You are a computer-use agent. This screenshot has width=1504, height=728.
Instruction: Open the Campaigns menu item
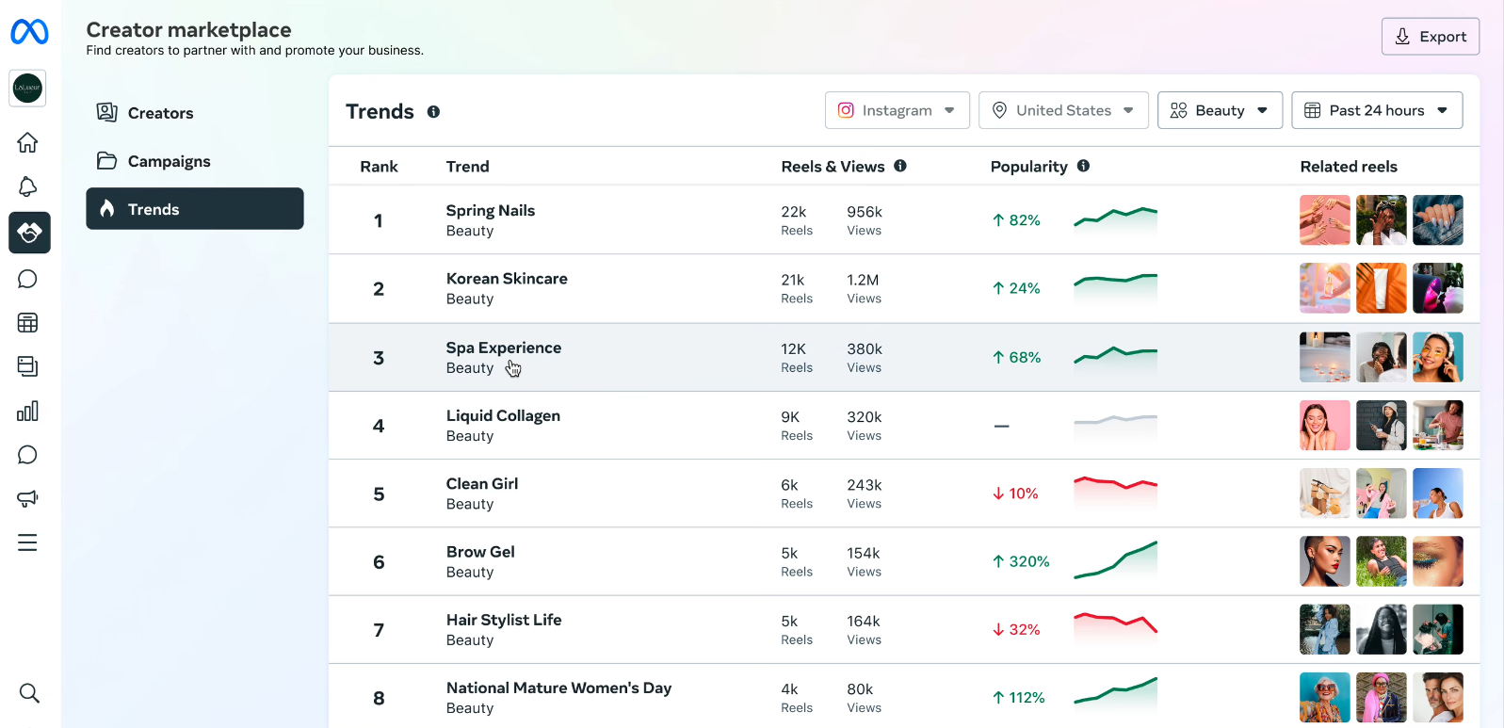pyautogui.click(x=169, y=161)
